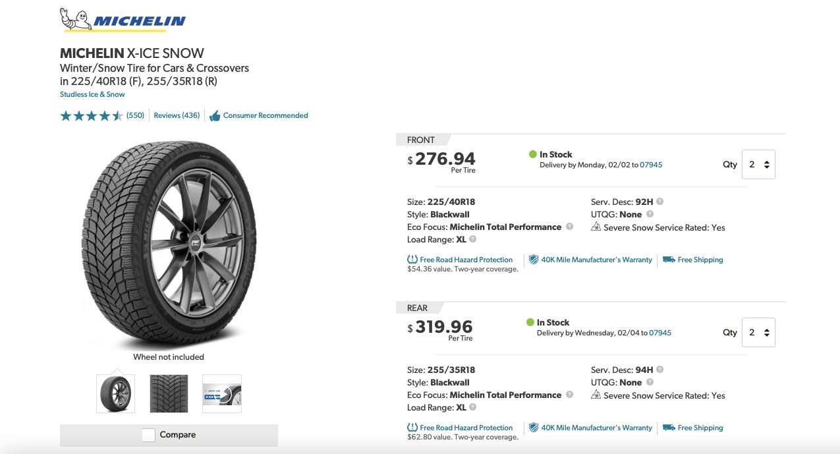Decrease rear tire quantity with stepper arrow
The height and width of the screenshot is (454, 840).
tap(766, 336)
